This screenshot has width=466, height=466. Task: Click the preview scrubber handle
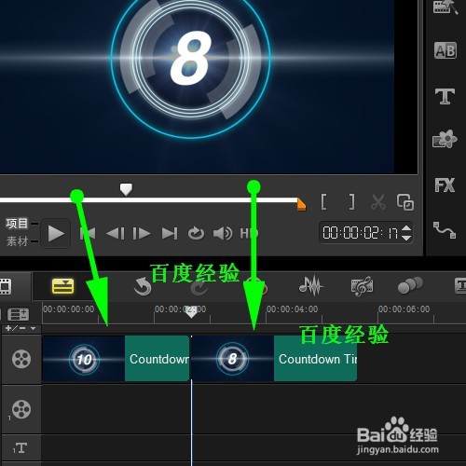[126, 189]
